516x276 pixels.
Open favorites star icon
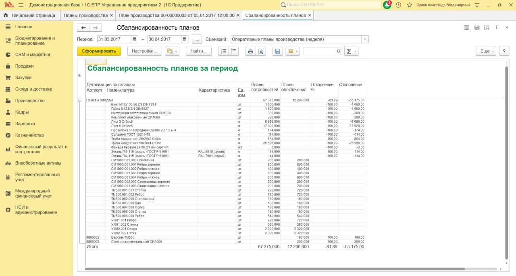click(x=410, y=5)
